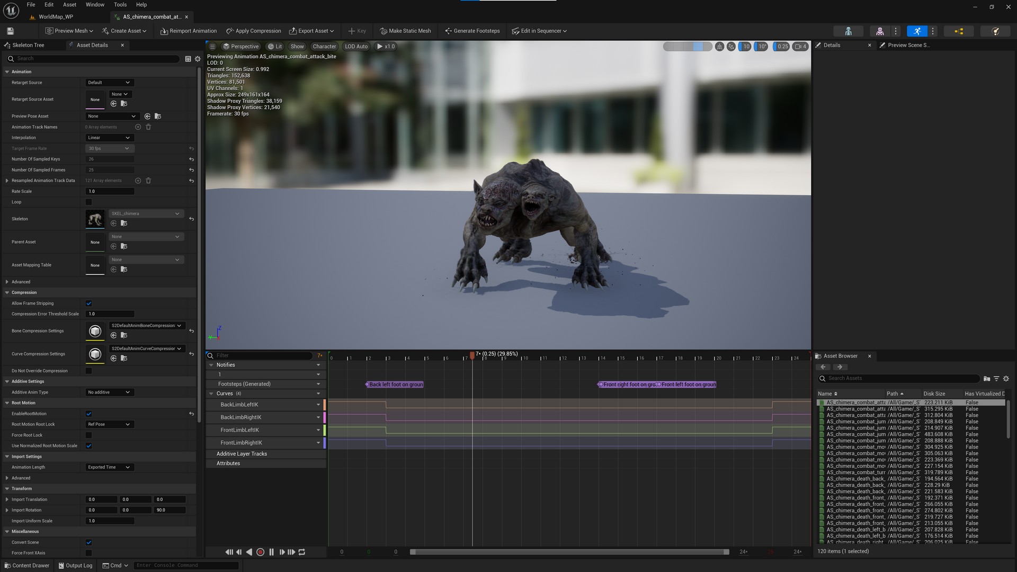Open the Physics asset mode icon
The height and width of the screenshot is (572, 1017).
[995, 31]
